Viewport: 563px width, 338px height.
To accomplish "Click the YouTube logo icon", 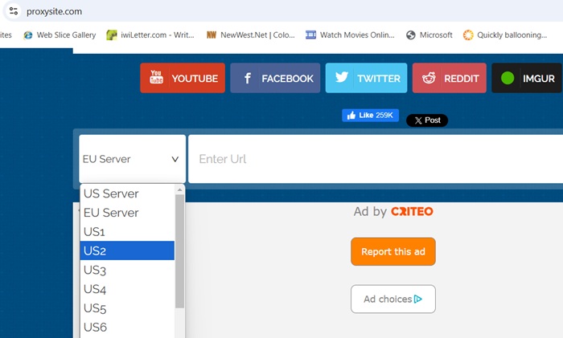I will pyautogui.click(x=156, y=77).
